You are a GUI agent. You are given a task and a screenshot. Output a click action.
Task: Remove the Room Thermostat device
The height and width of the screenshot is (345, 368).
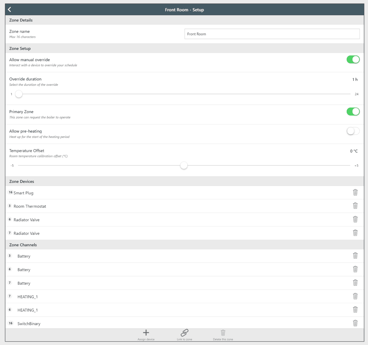[355, 206]
